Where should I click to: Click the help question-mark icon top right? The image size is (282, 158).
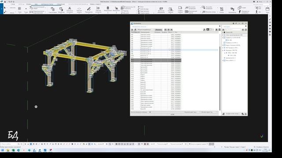[x=254, y=2]
